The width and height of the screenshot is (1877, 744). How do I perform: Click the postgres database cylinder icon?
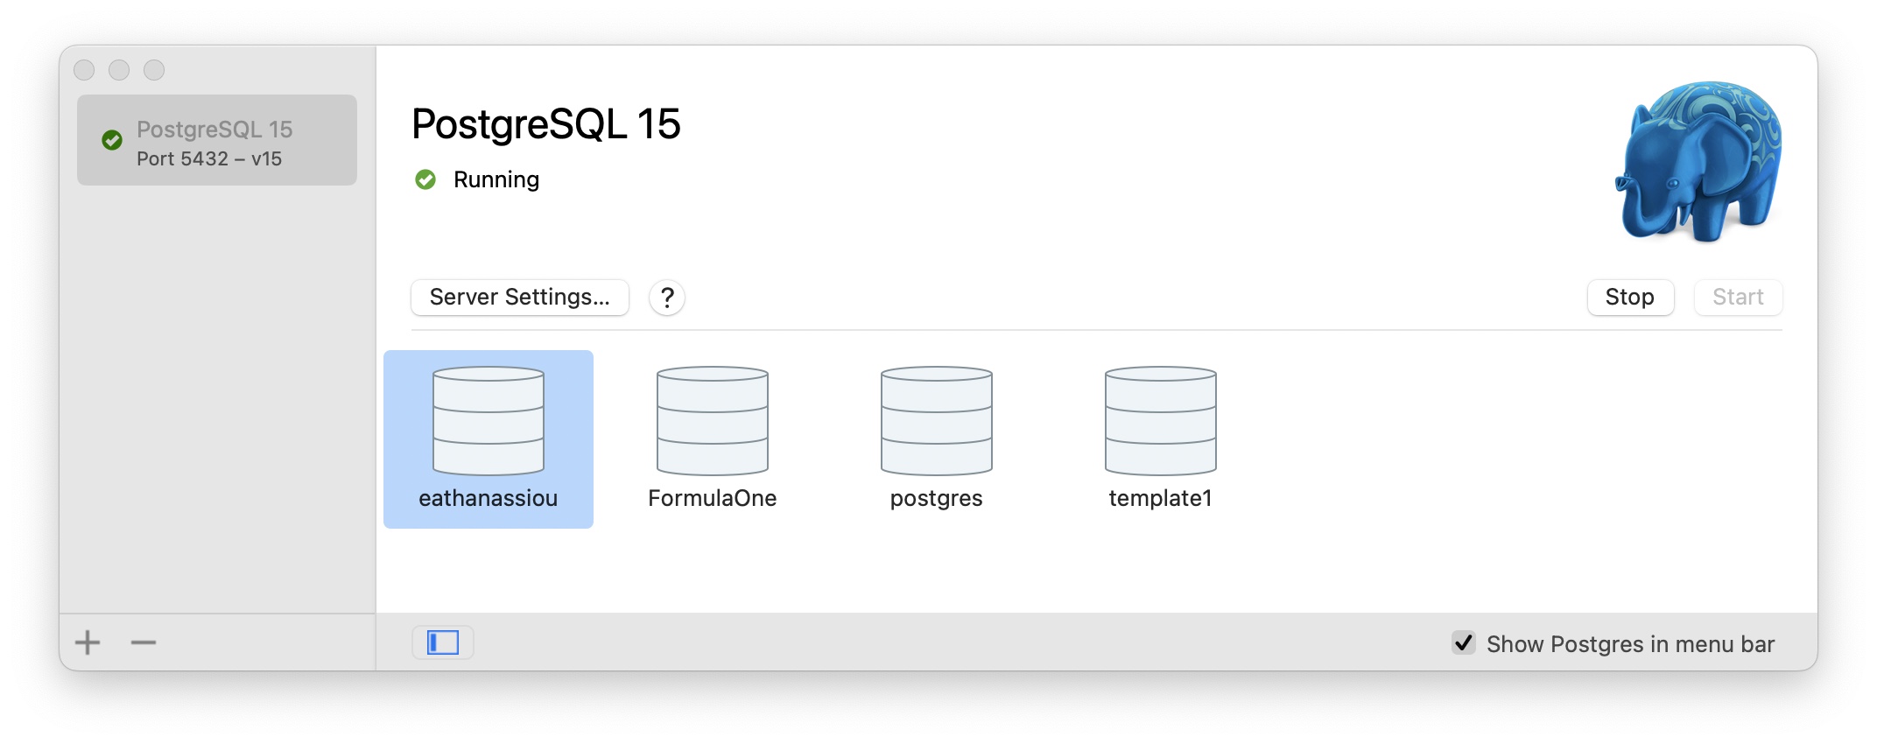(x=936, y=421)
